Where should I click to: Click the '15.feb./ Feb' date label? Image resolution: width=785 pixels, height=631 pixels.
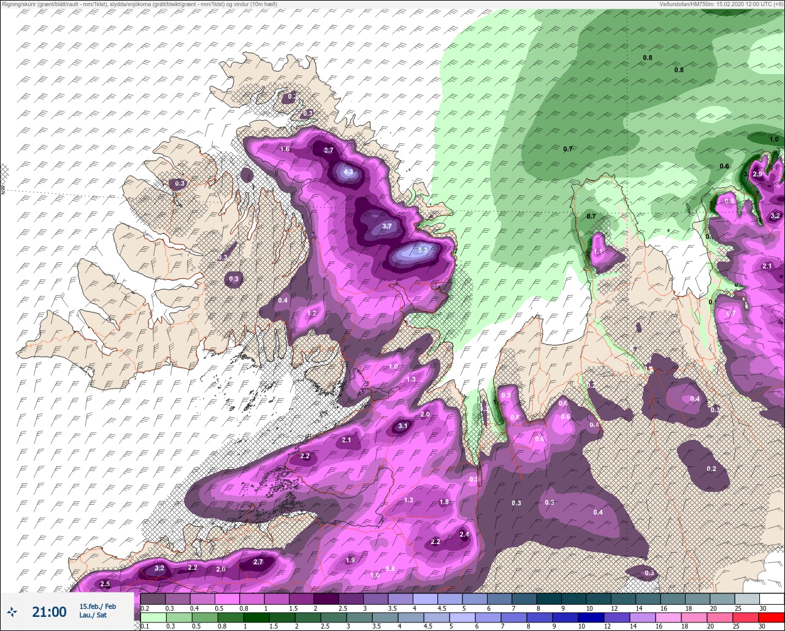(98, 606)
